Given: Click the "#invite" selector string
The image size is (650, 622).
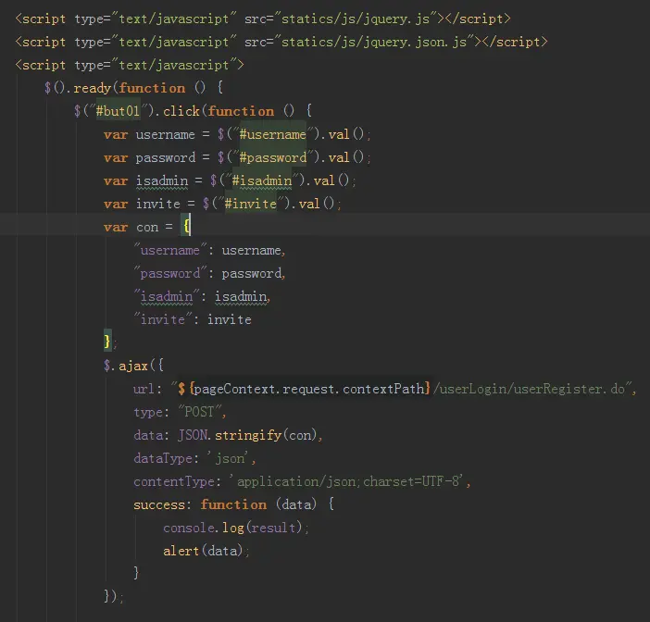Looking at the screenshot, I should [x=251, y=204].
